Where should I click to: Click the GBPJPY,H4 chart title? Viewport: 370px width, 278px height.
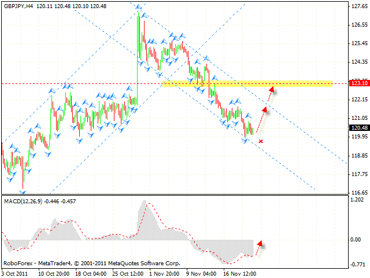click(18, 6)
